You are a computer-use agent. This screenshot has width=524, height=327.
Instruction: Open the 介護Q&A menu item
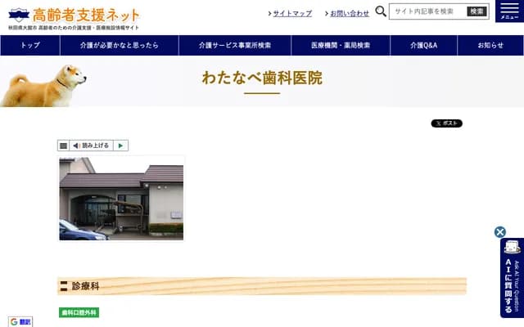(x=423, y=46)
